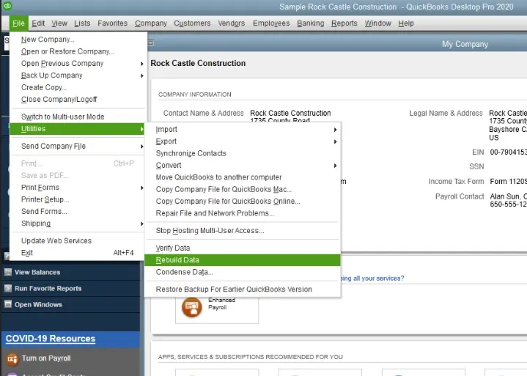The image size is (527, 376).
Task: Click Exit in the File menu
Action: [78, 253]
